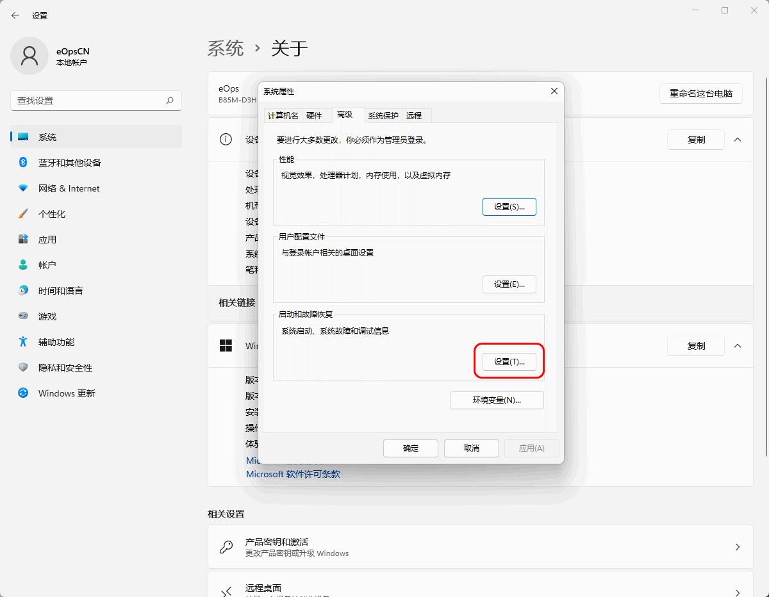Open Privacy and Security settings icon
The width and height of the screenshot is (769, 597).
[x=24, y=368]
